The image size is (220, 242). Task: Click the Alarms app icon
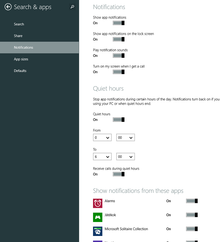98,203
